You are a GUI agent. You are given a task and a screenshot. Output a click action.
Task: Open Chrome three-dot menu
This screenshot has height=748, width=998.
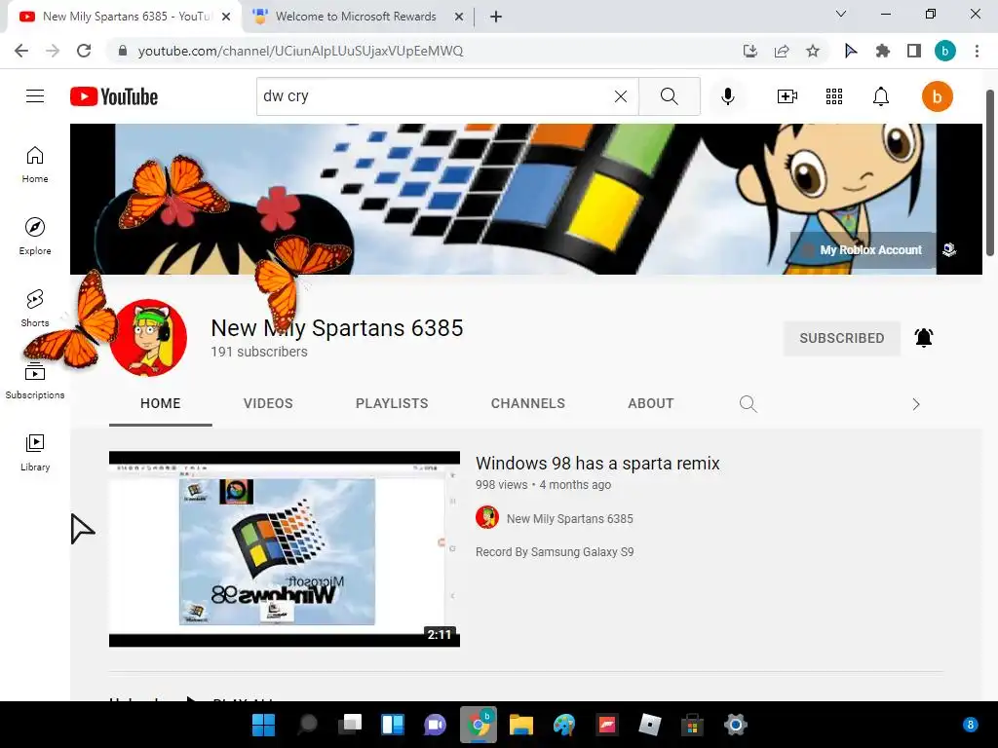click(977, 51)
